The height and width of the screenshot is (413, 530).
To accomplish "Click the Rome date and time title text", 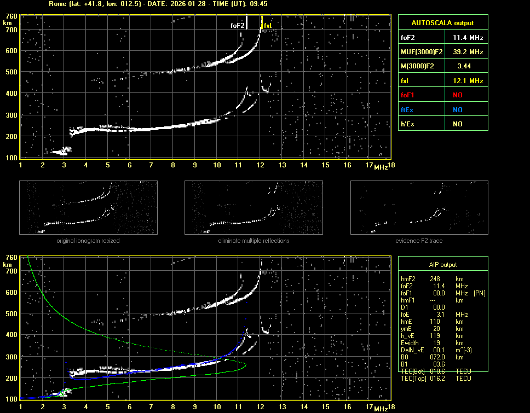I will click(x=158, y=4).
